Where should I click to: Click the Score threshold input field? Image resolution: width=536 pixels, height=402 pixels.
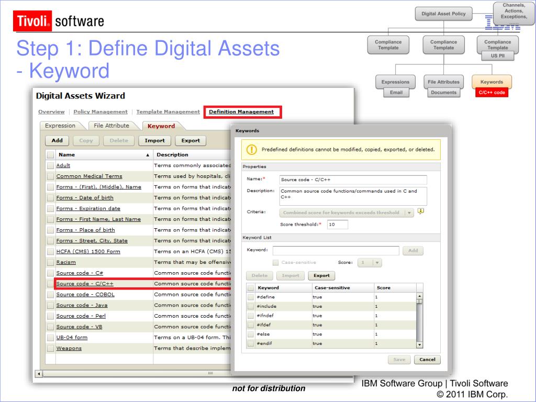[338, 225]
